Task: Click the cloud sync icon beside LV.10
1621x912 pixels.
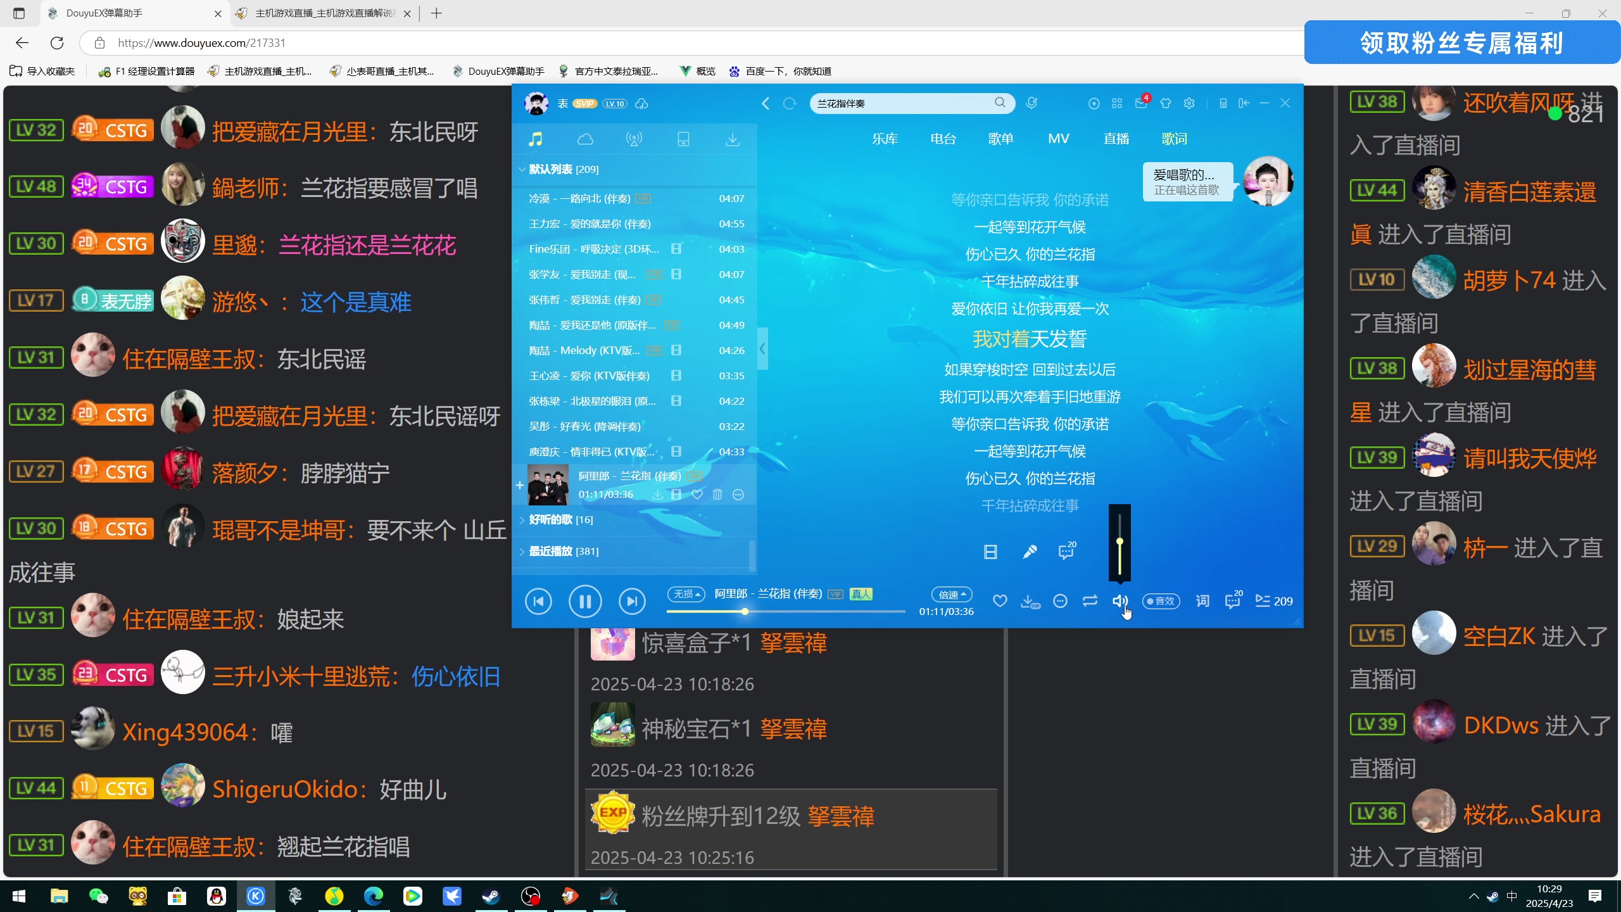Action: [641, 103]
